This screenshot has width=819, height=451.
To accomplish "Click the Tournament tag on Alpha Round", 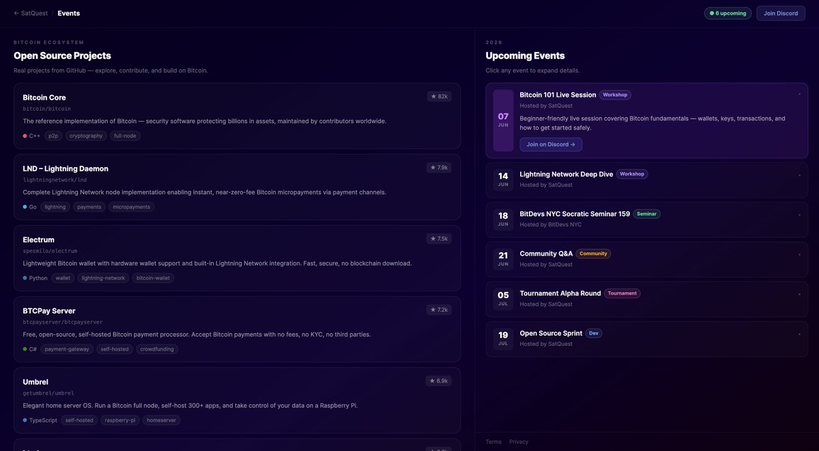I will pos(622,293).
